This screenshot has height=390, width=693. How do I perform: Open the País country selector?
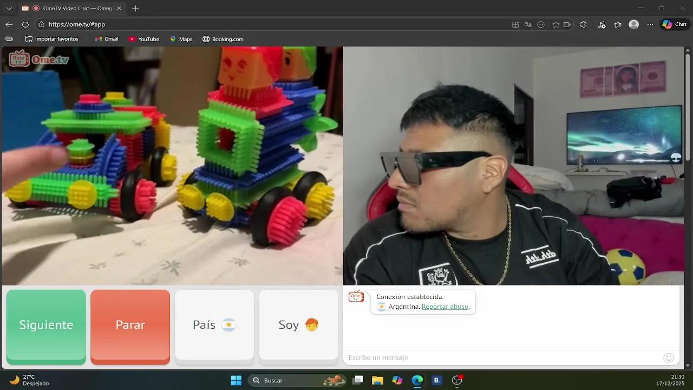coord(214,325)
